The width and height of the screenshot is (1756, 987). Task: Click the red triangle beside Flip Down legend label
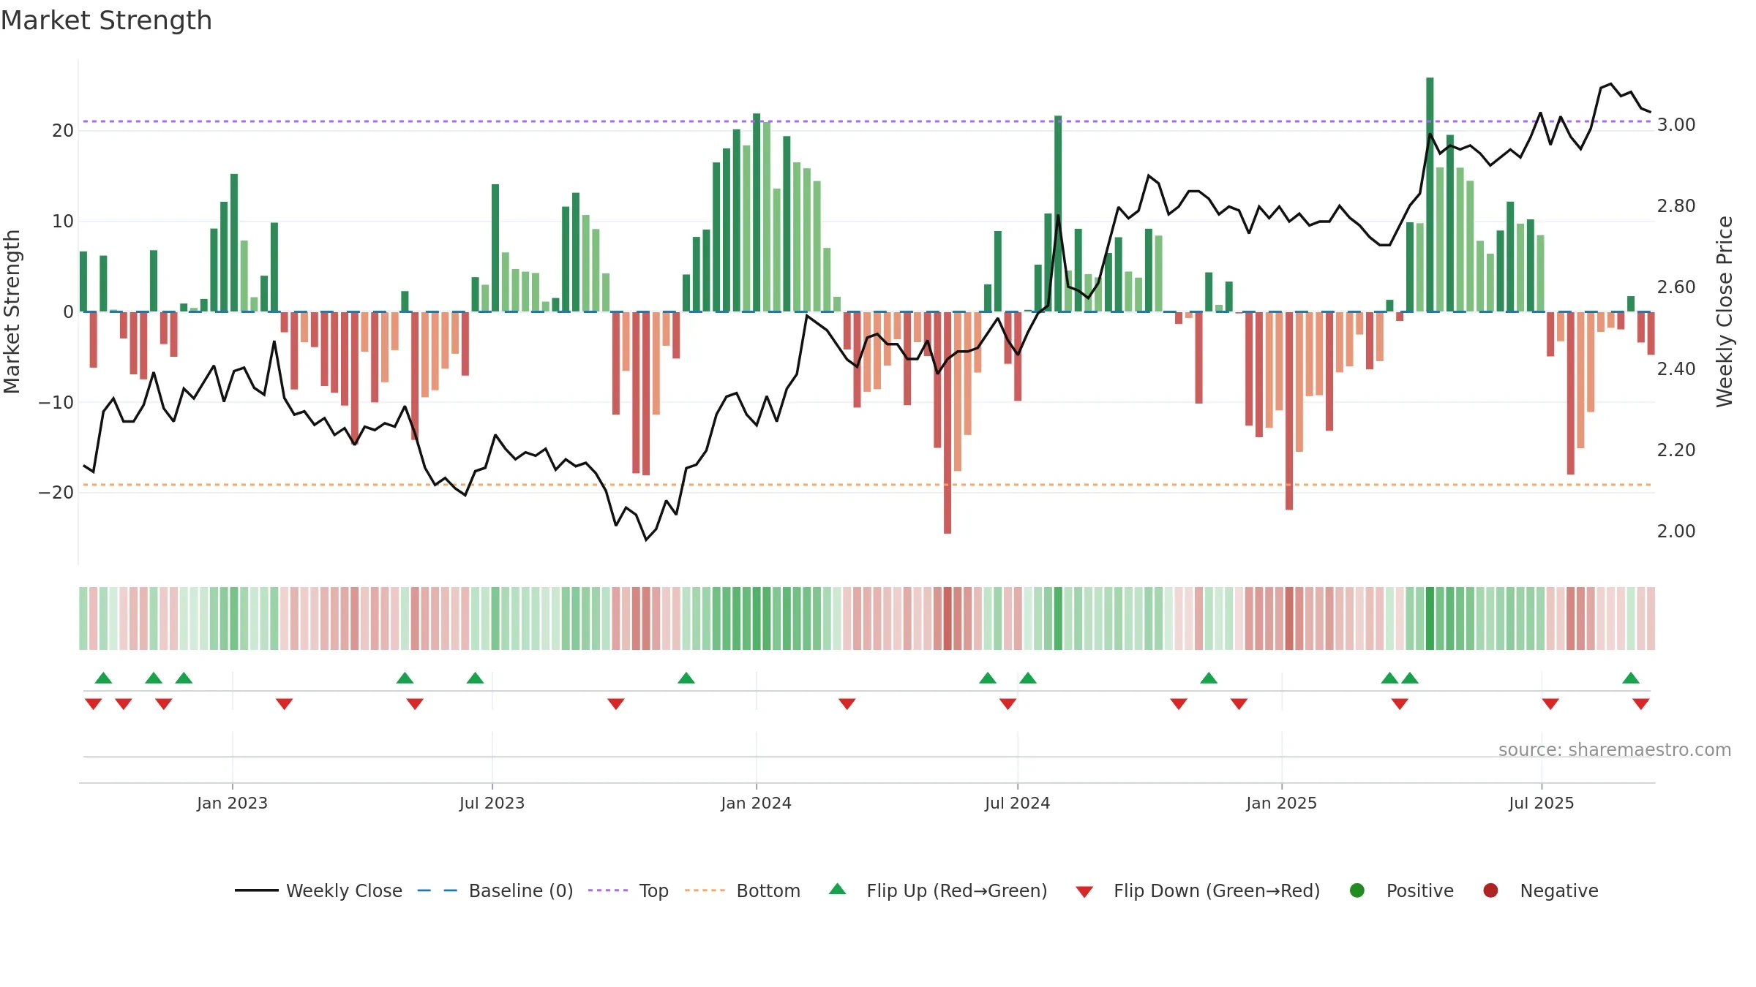(1084, 892)
